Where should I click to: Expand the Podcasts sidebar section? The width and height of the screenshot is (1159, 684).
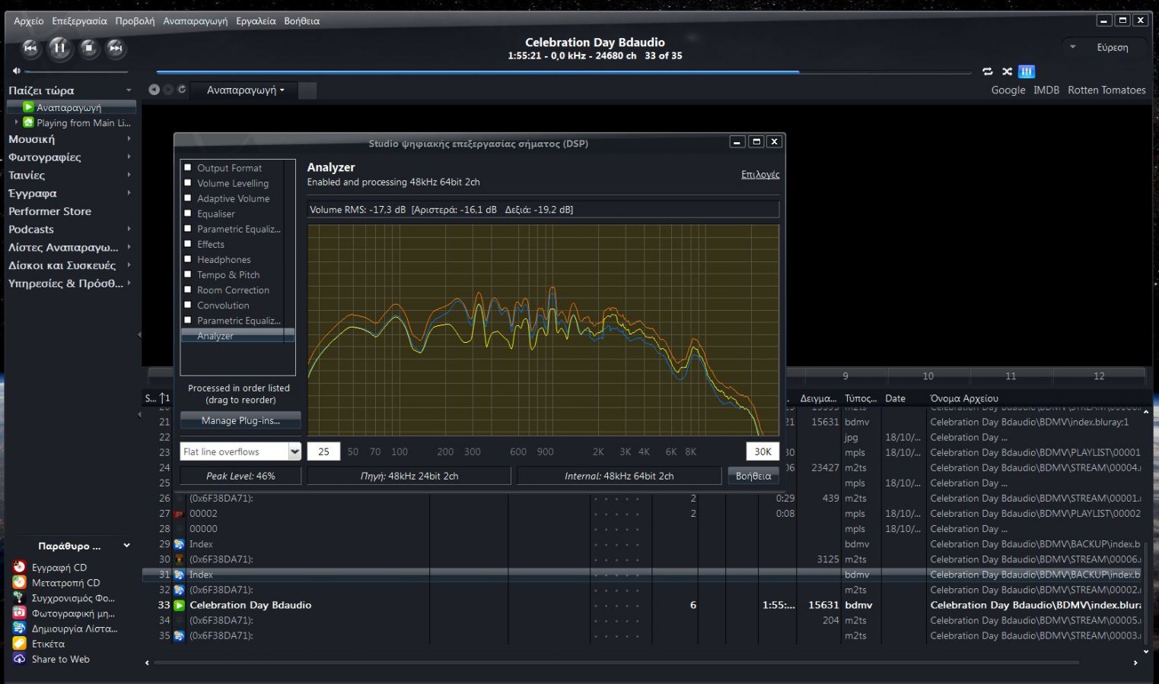coord(129,229)
